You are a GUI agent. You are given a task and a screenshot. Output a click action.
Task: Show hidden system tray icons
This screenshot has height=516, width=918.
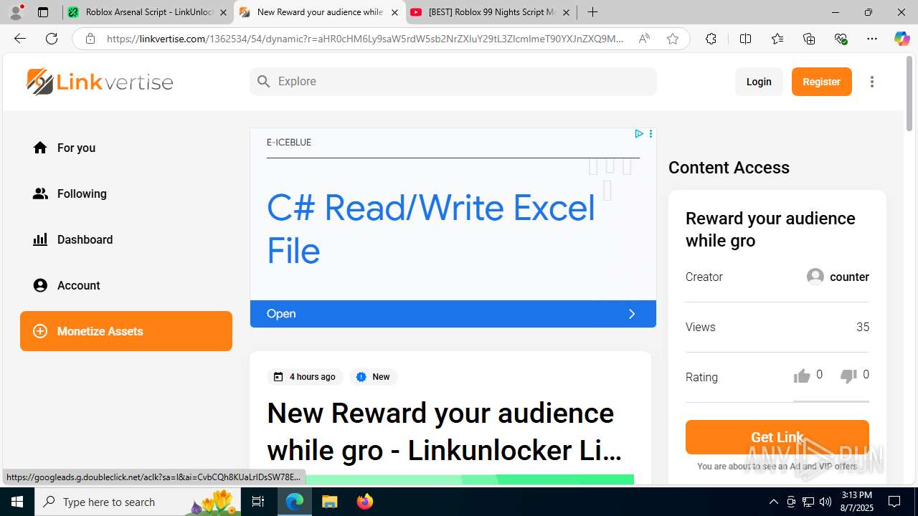tap(773, 502)
